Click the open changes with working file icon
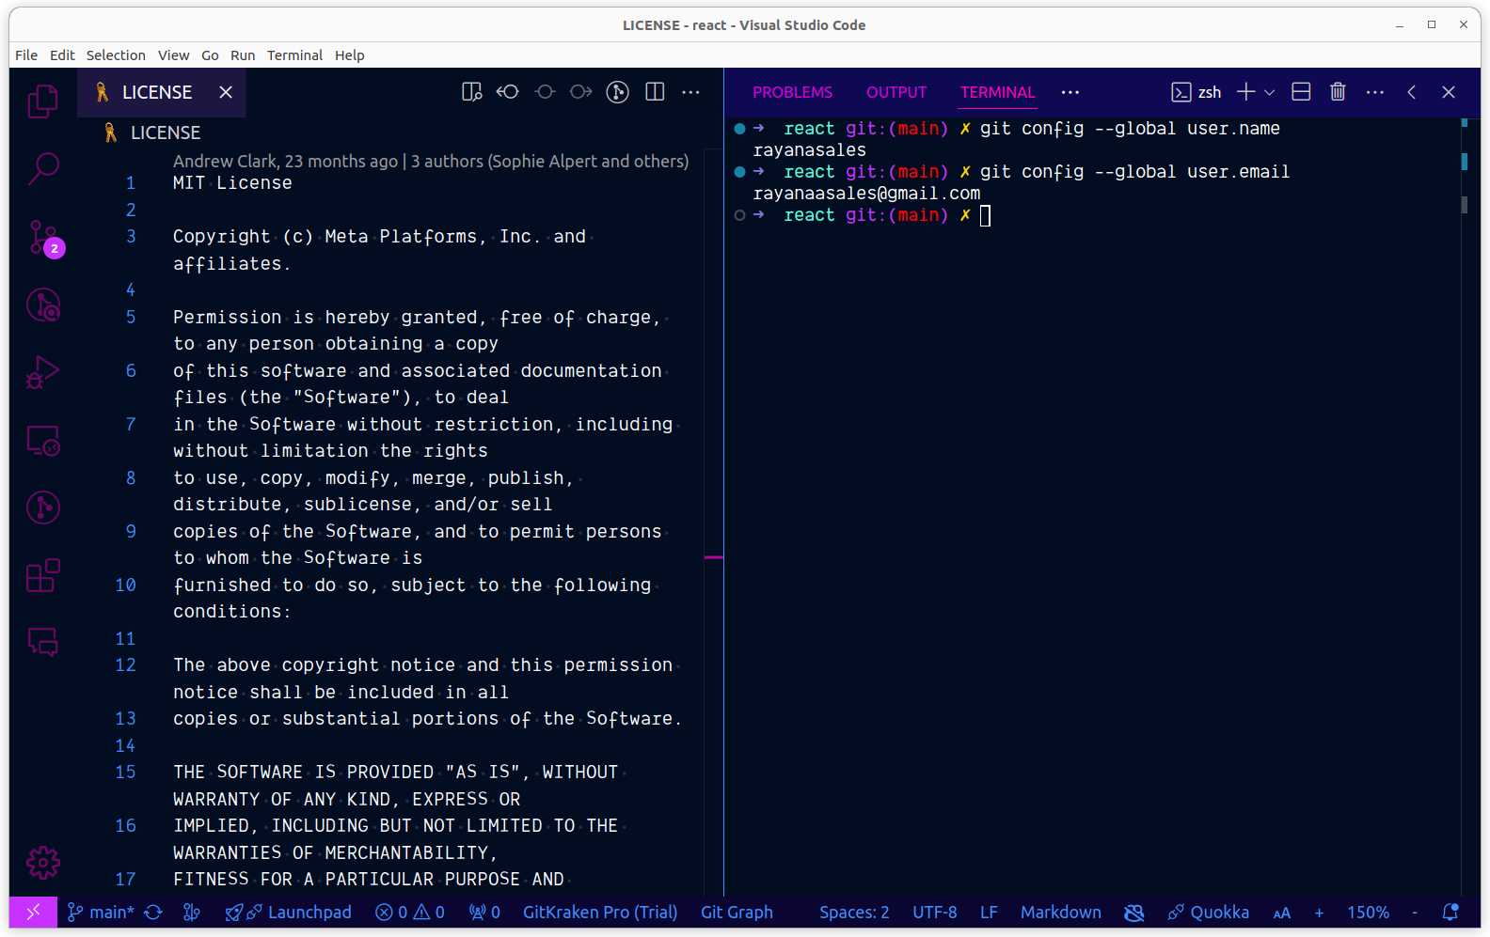The image size is (1490, 937). 545,92
